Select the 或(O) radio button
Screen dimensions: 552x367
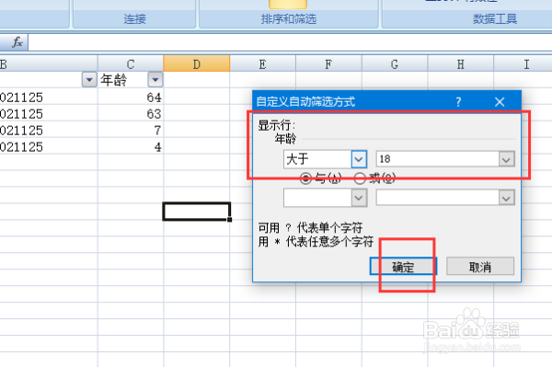click(x=360, y=178)
